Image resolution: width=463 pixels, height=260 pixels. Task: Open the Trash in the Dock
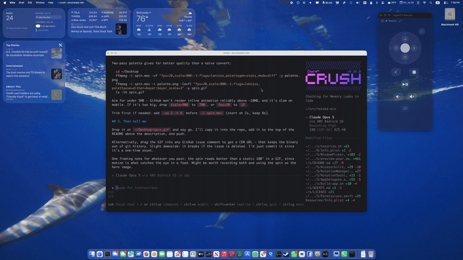(370, 254)
